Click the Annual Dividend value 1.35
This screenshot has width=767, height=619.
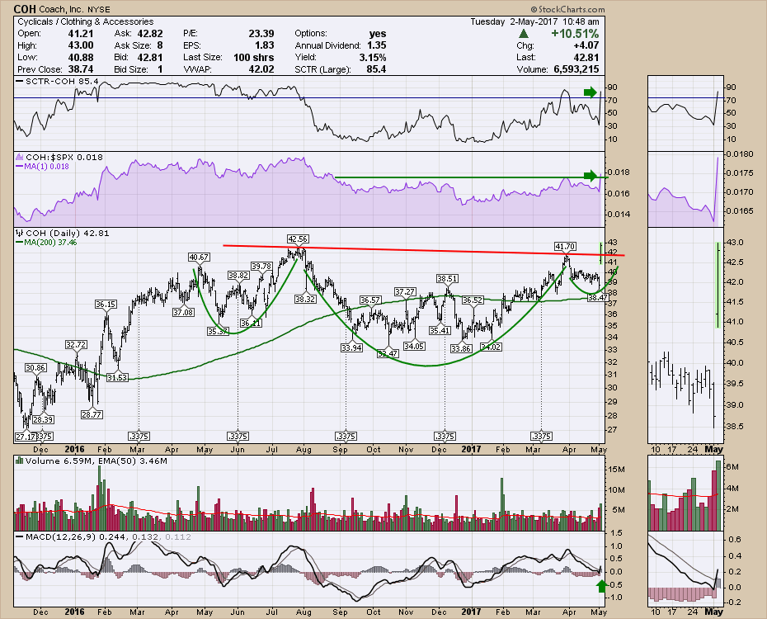pyautogui.click(x=377, y=45)
